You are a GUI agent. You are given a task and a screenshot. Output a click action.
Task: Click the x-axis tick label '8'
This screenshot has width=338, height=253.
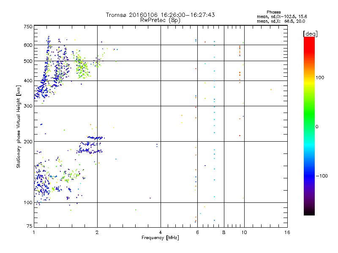224,232
